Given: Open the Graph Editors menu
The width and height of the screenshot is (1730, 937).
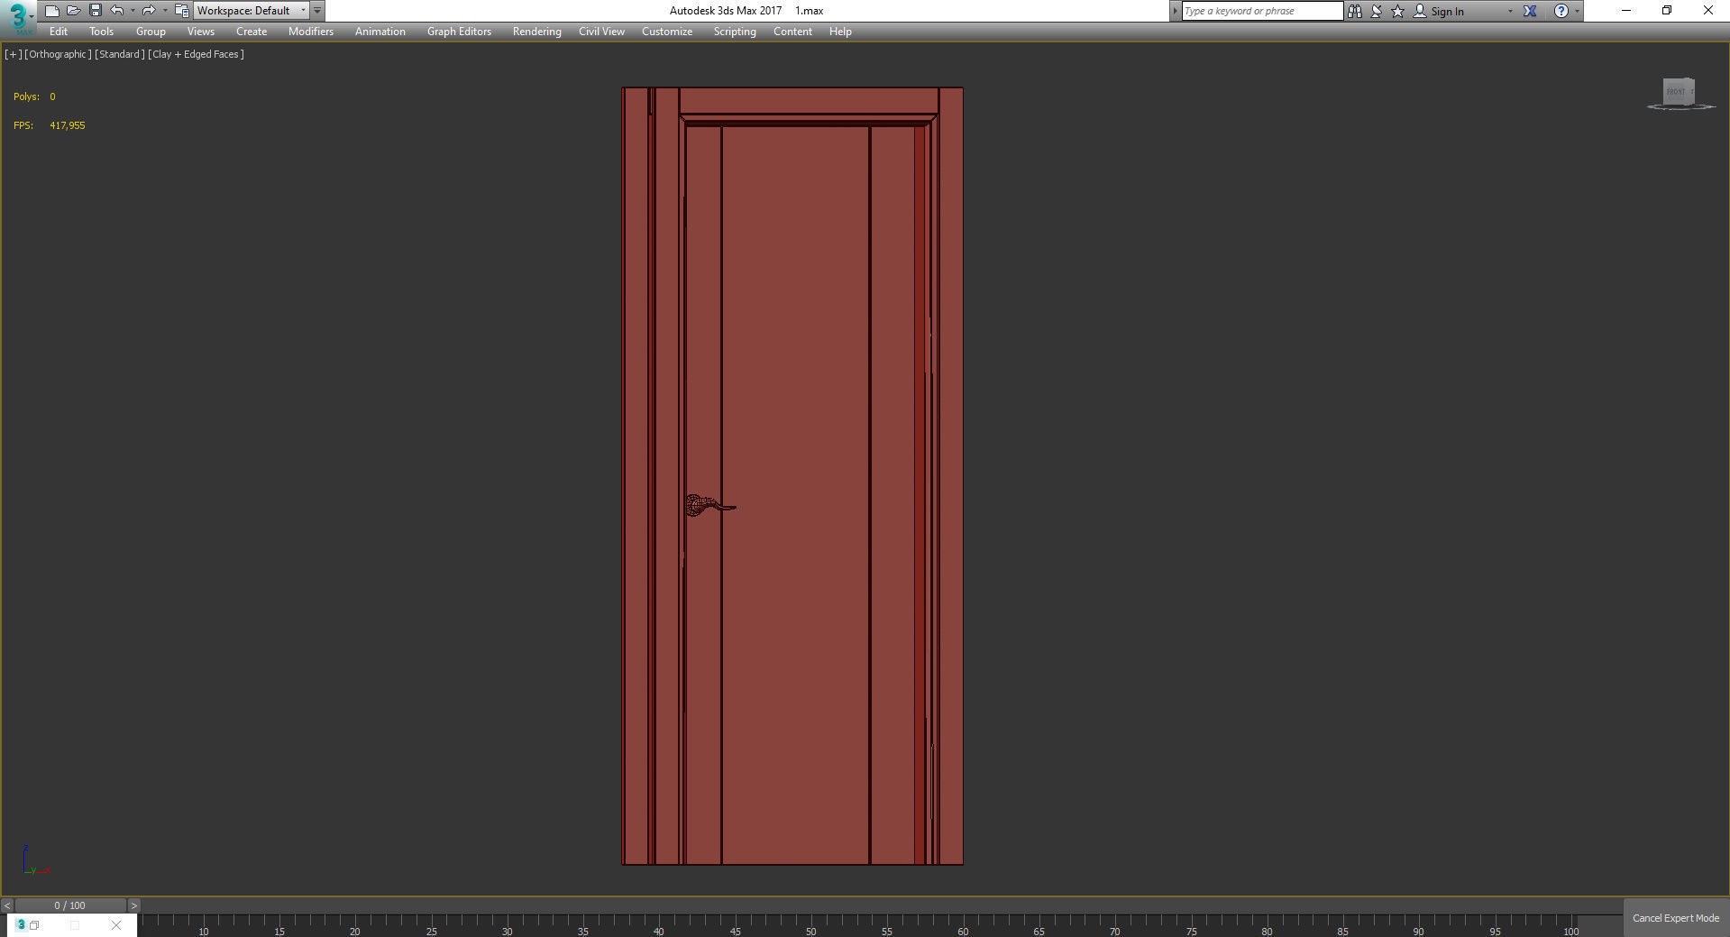Looking at the screenshot, I should pyautogui.click(x=459, y=32).
